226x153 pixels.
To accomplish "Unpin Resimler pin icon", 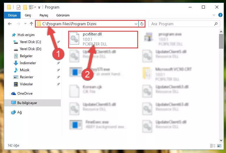I will point(58,77).
